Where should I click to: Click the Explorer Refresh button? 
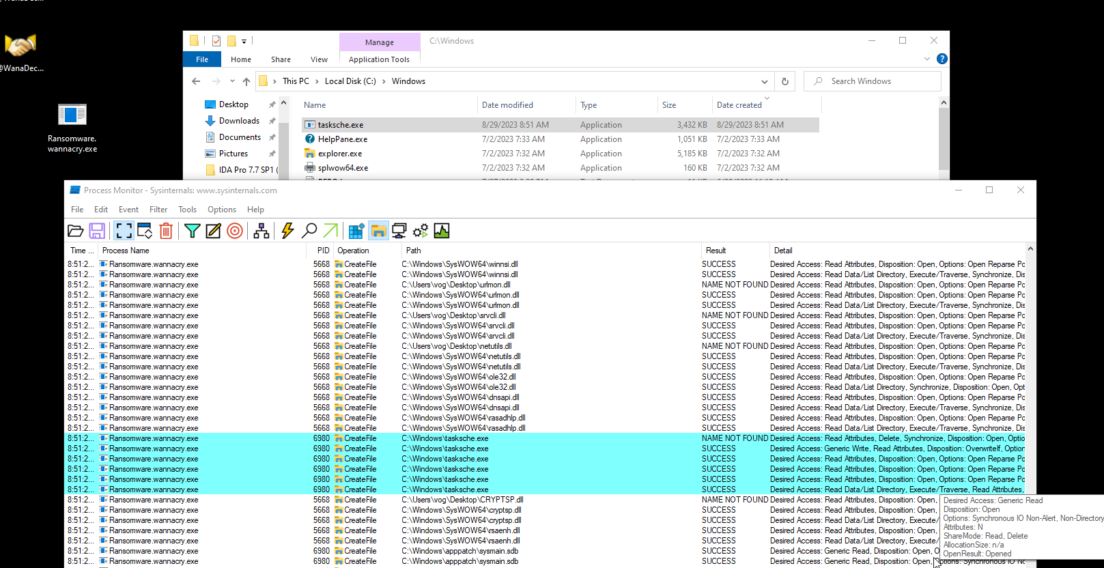785,81
